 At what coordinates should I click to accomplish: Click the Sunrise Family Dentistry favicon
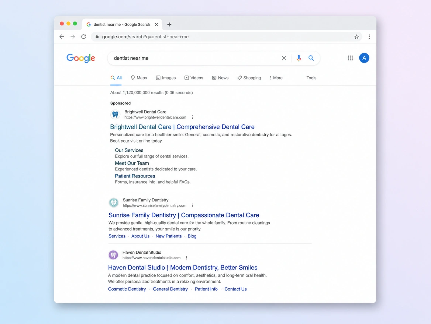tap(114, 203)
